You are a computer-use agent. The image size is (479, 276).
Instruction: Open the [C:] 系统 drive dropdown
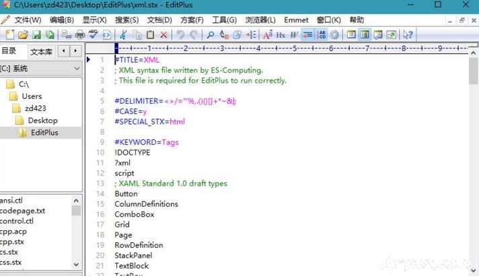[x=77, y=69]
